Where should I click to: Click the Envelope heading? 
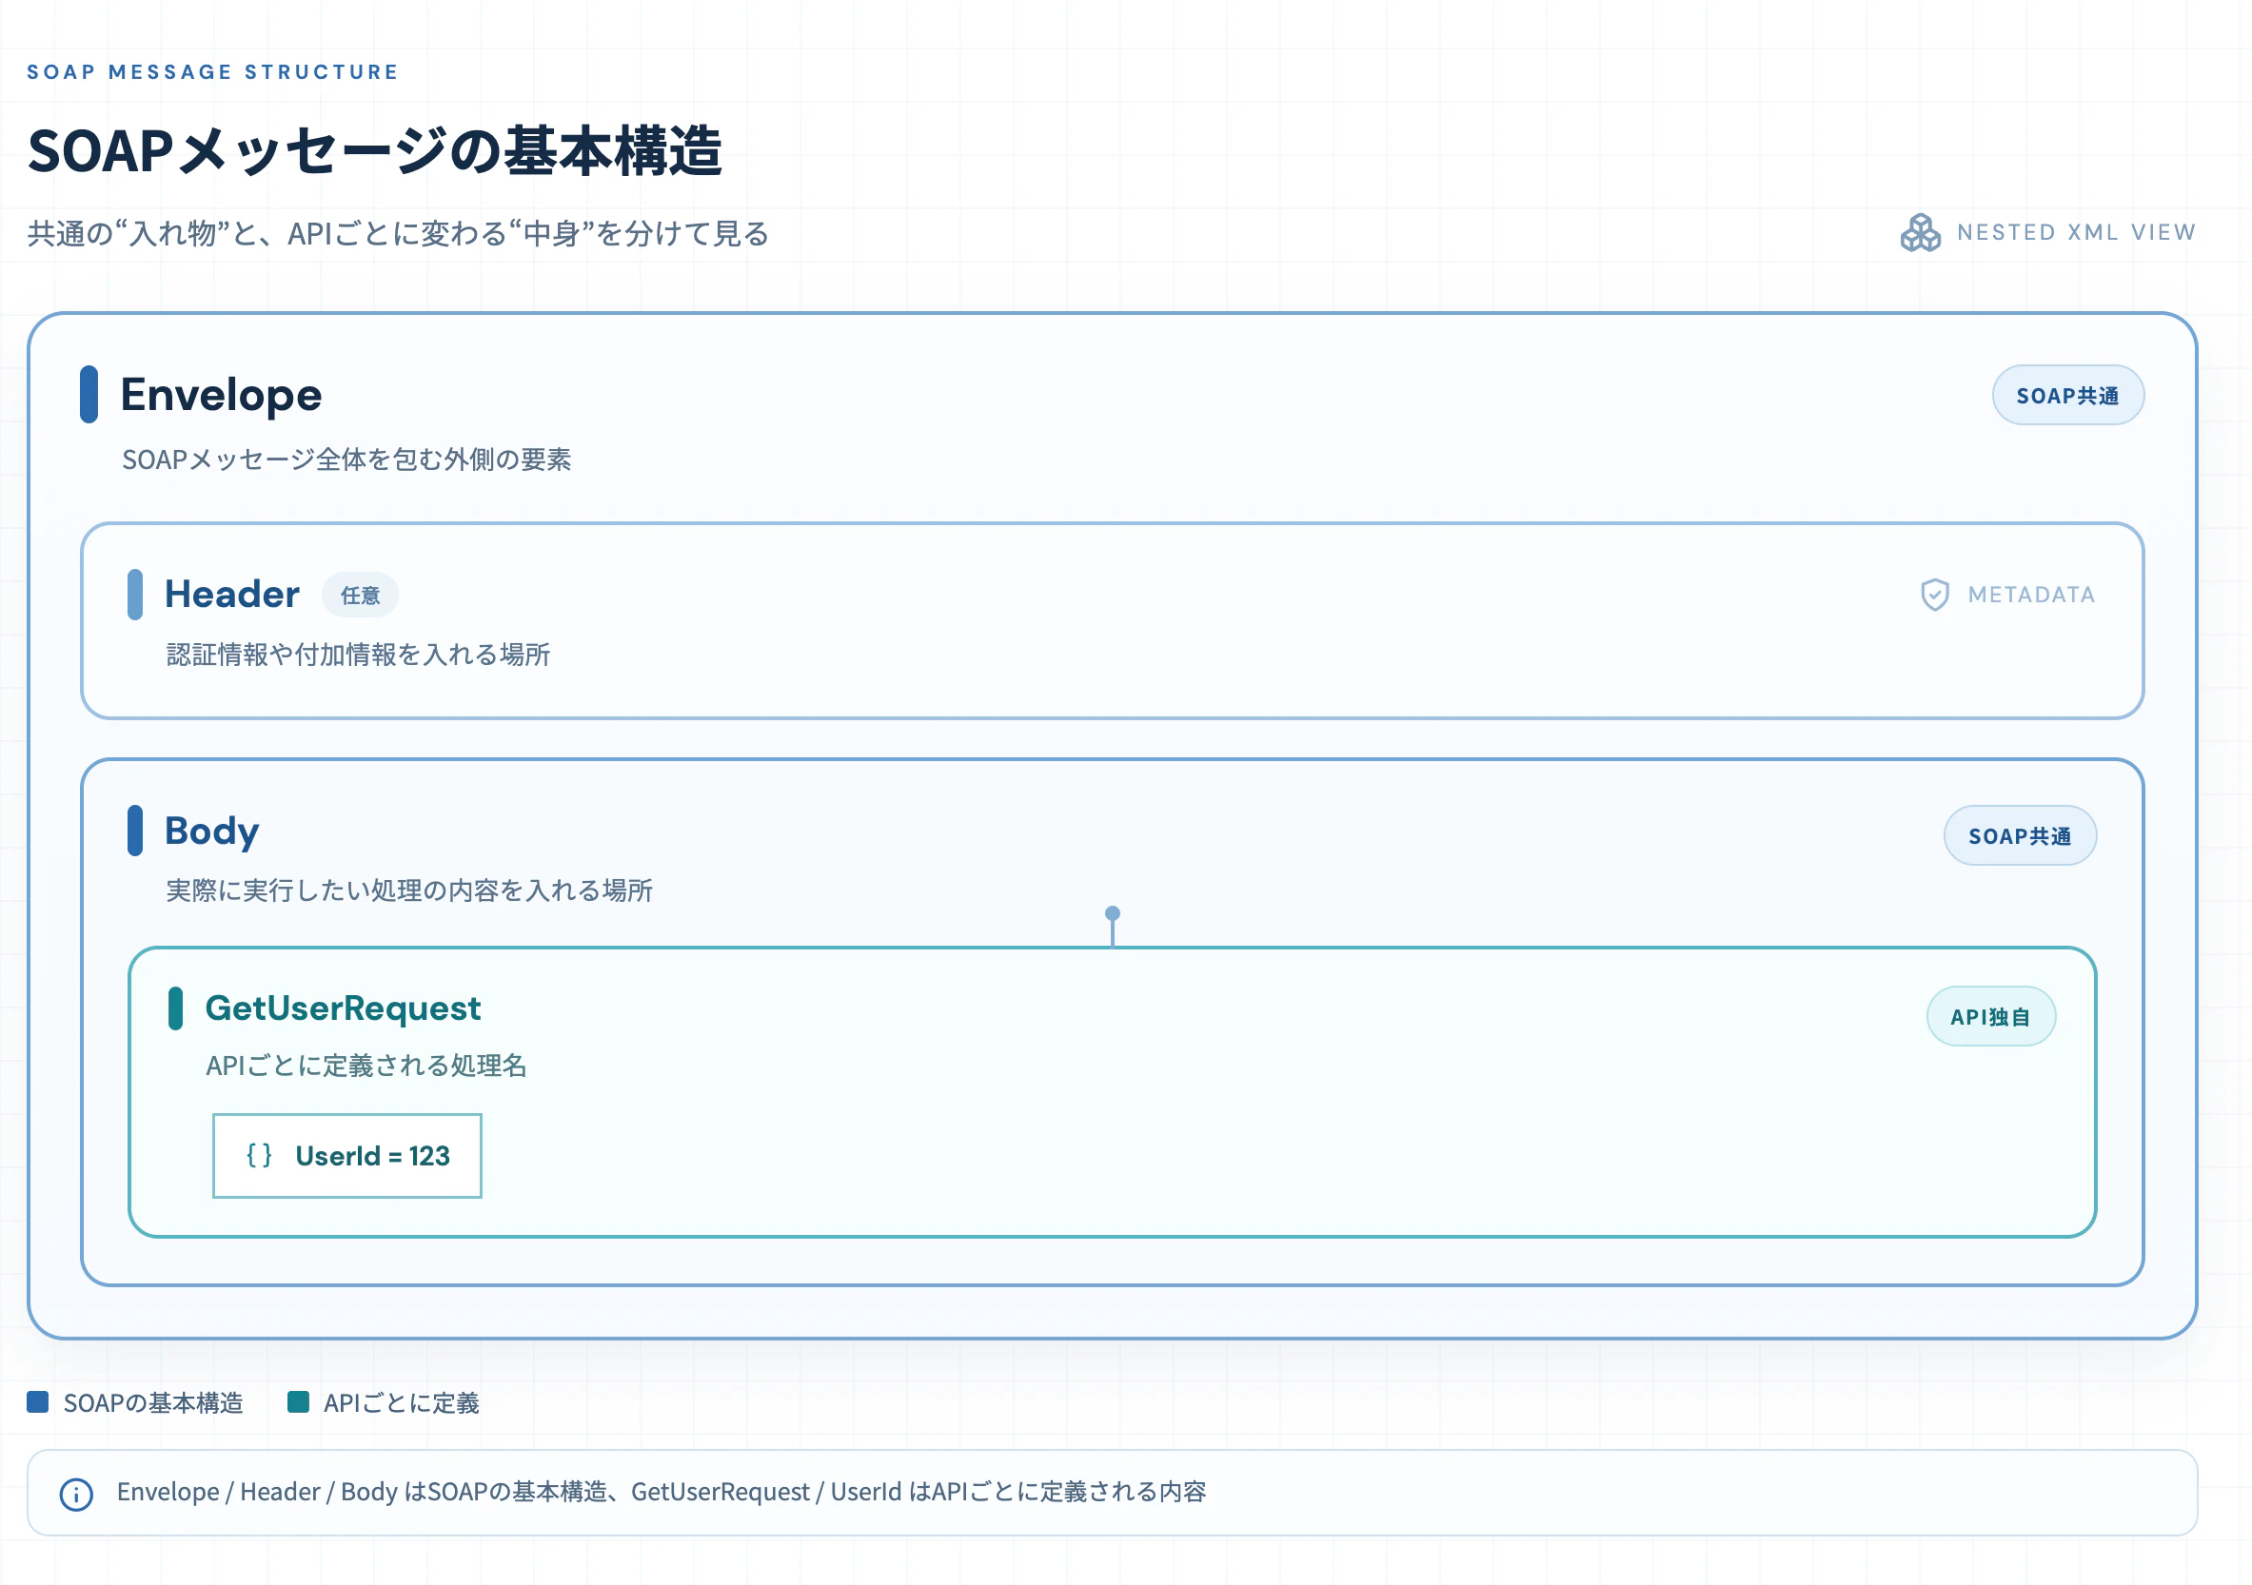point(221,395)
